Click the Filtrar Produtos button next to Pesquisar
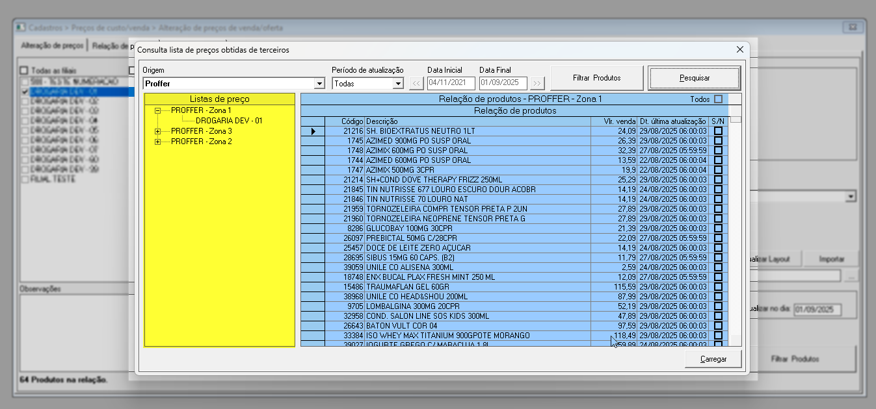 (x=596, y=78)
